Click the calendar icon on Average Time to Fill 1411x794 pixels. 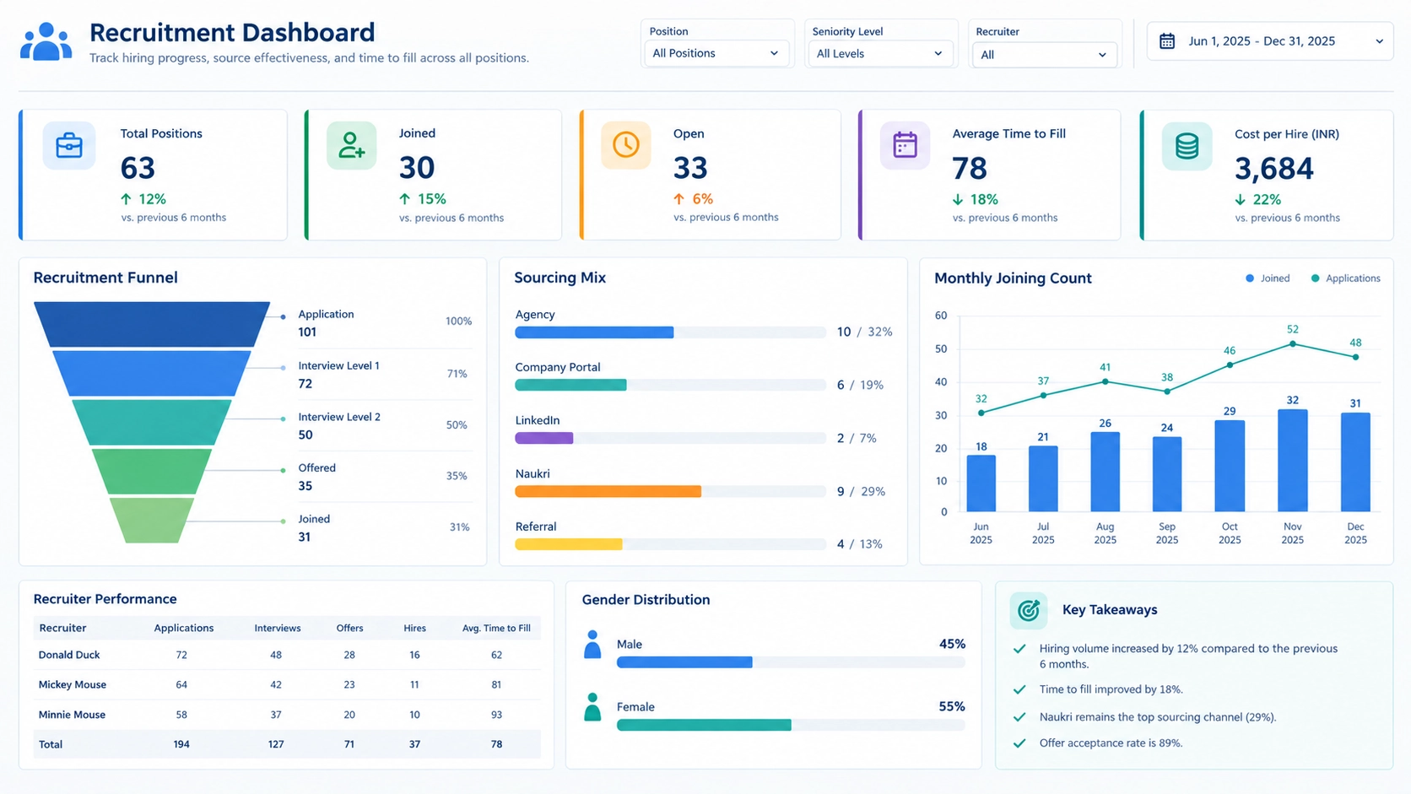pyautogui.click(x=905, y=145)
